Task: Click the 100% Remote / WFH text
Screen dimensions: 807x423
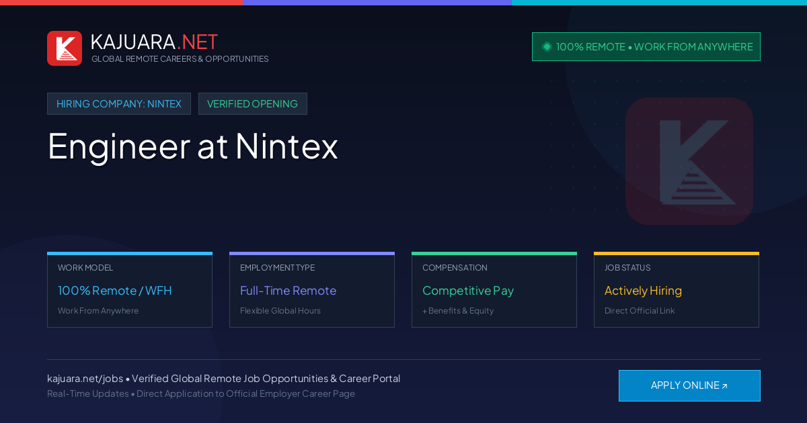Action: pos(115,291)
